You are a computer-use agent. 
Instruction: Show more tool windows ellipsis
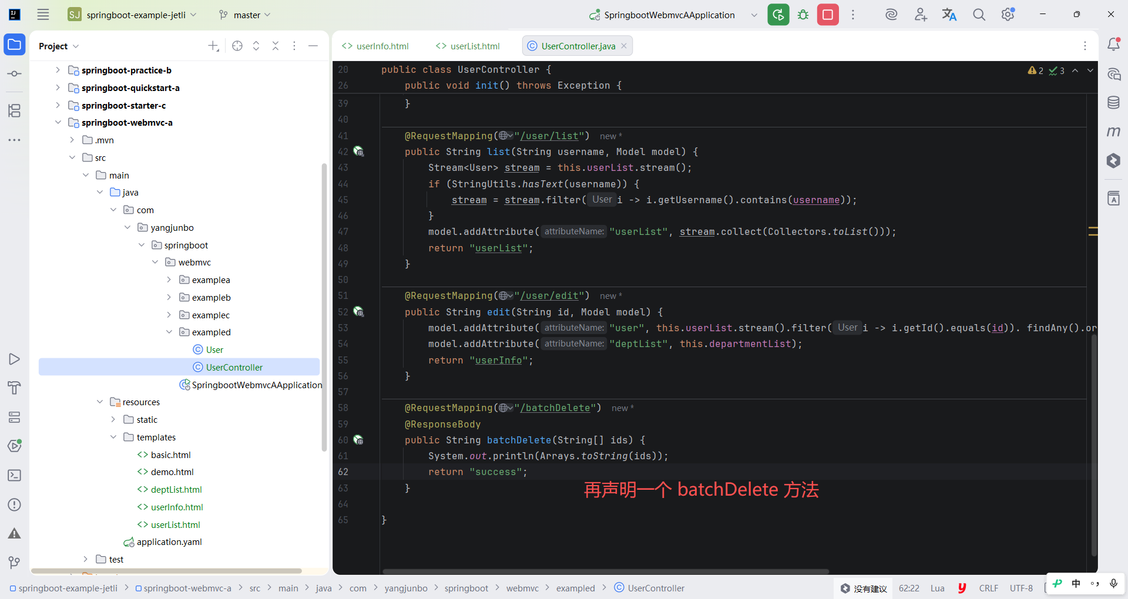15,140
